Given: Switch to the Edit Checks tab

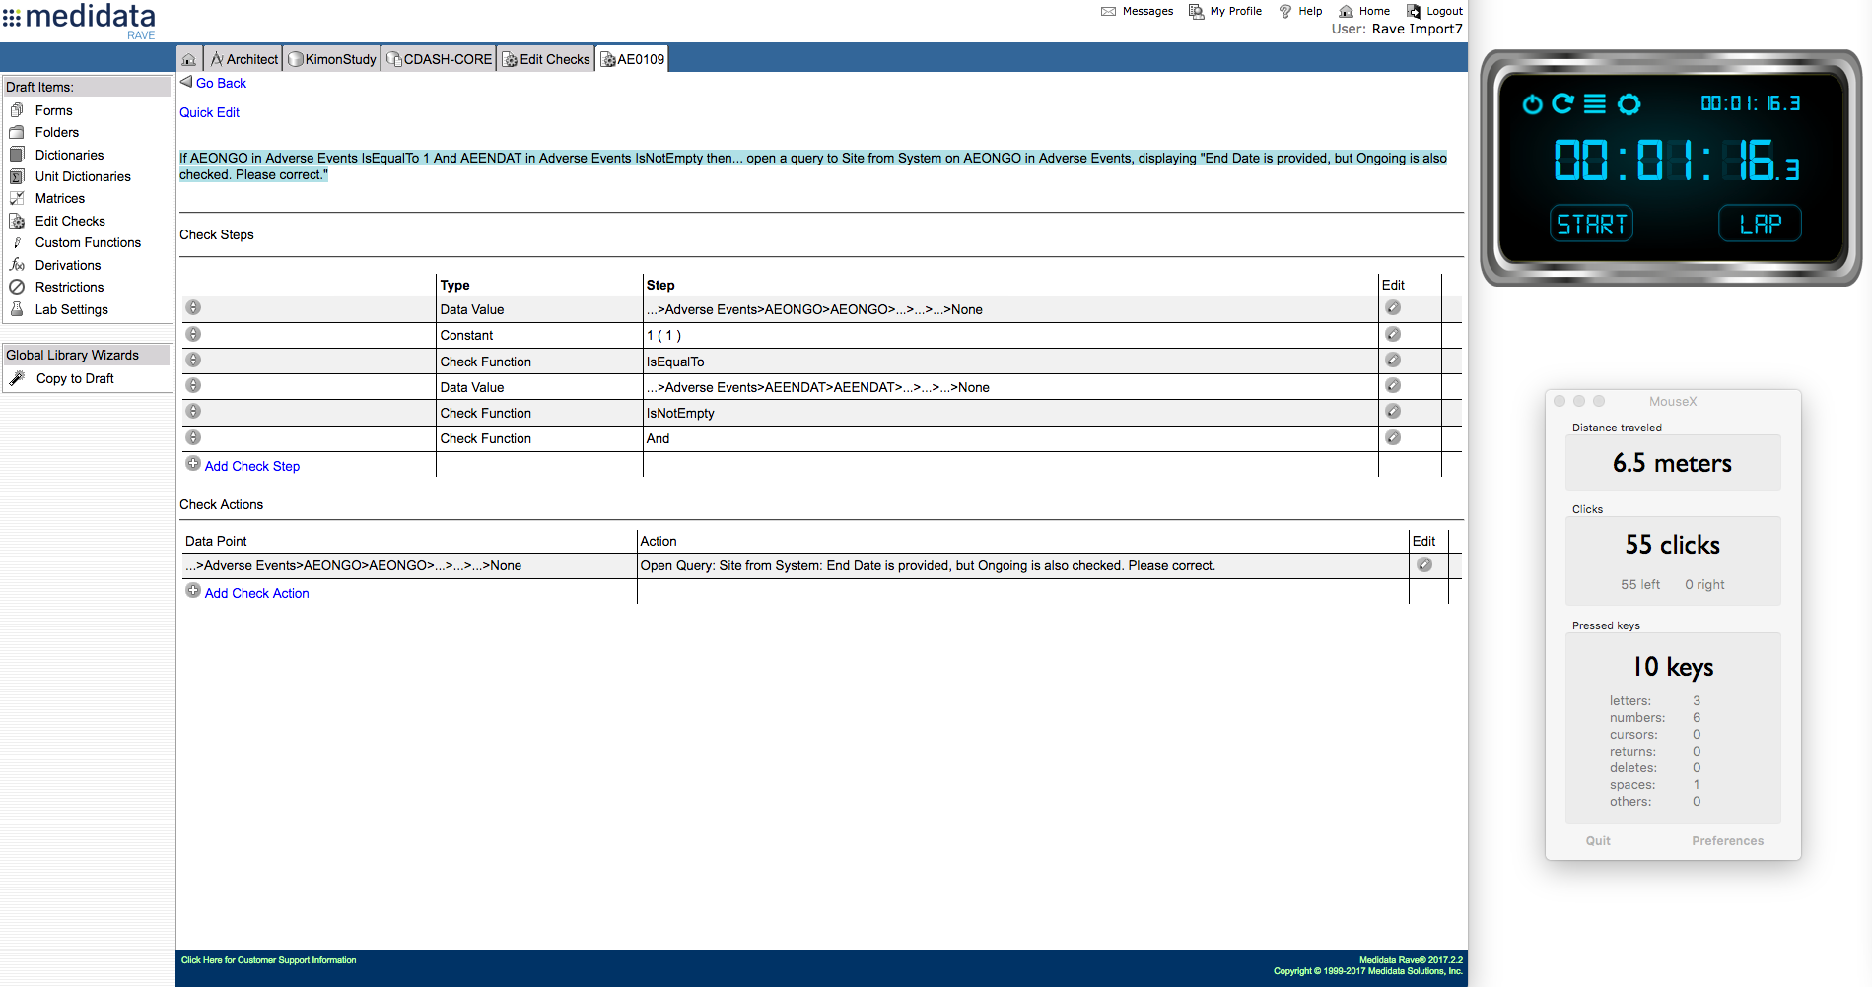Looking at the screenshot, I should tap(546, 59).
